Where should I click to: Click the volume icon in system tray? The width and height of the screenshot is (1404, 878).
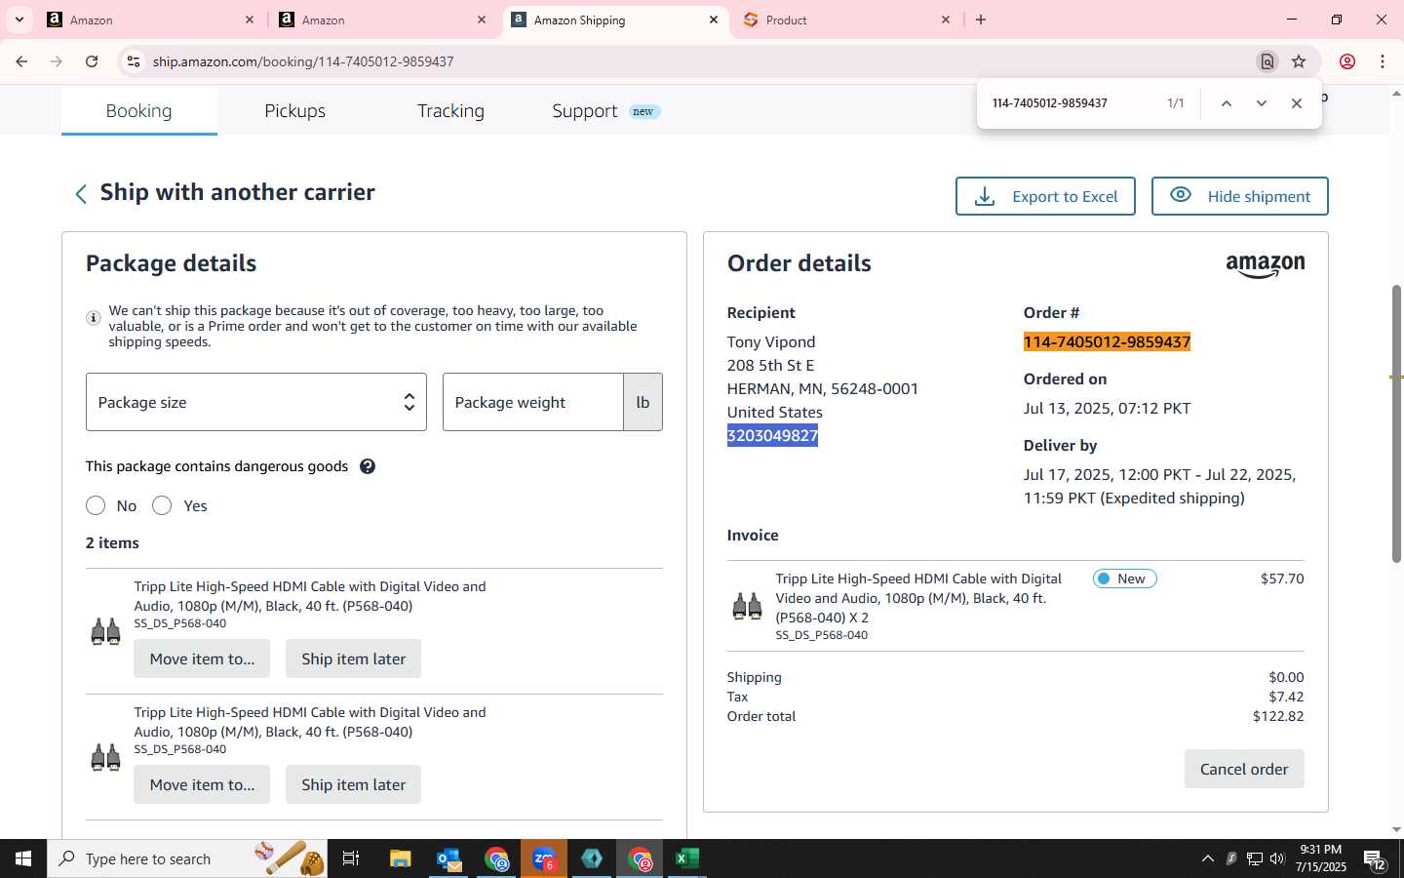coord(1277,858)
